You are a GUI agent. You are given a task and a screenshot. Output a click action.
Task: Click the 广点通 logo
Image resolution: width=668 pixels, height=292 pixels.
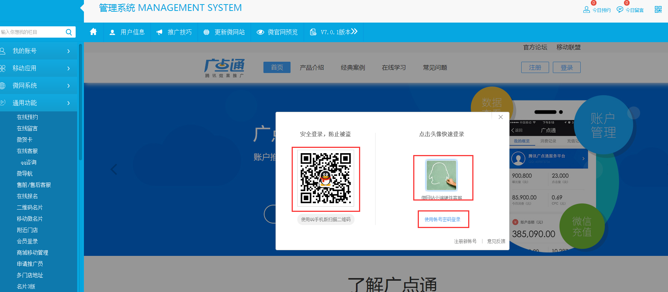tap(225, 68)
